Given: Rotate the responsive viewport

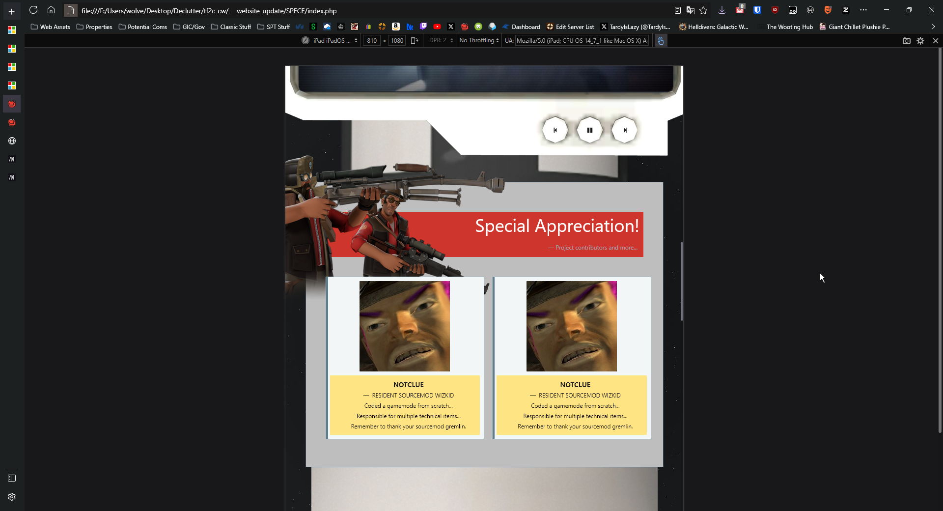Looking at the screenshot, I should point(414,40).
